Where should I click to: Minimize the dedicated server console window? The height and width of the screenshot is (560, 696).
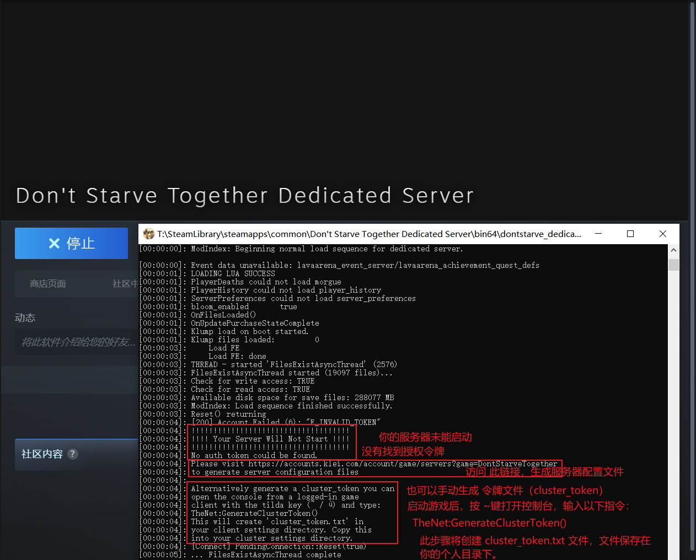[x=598, y=234]
